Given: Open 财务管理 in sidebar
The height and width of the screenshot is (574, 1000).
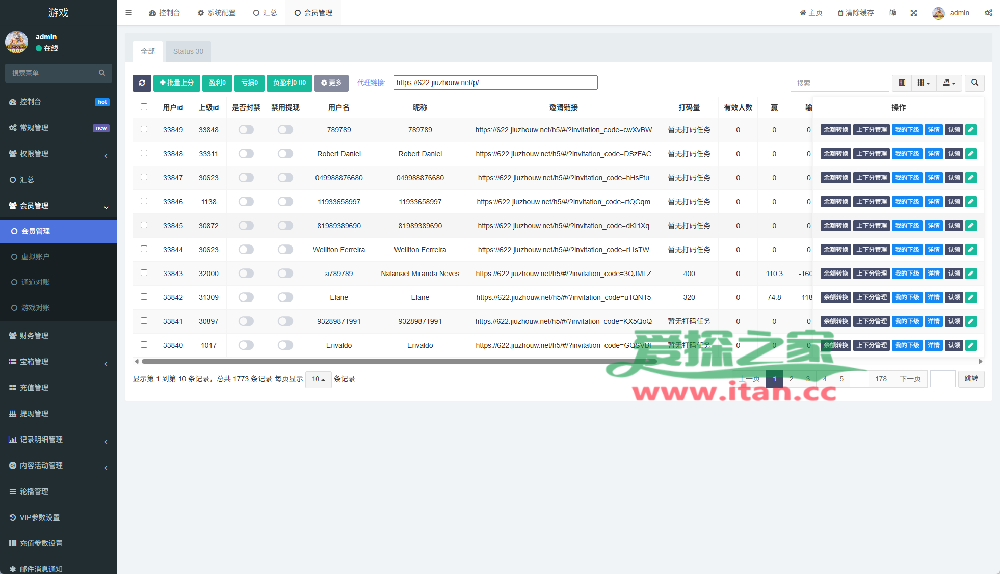Looking at the screenshot, I should [x=59, y=336].
